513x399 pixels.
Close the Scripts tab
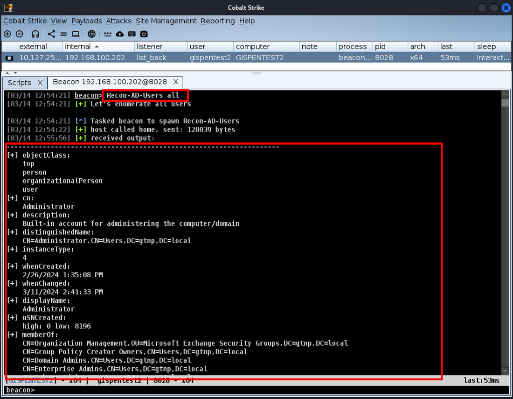(40, 83)
